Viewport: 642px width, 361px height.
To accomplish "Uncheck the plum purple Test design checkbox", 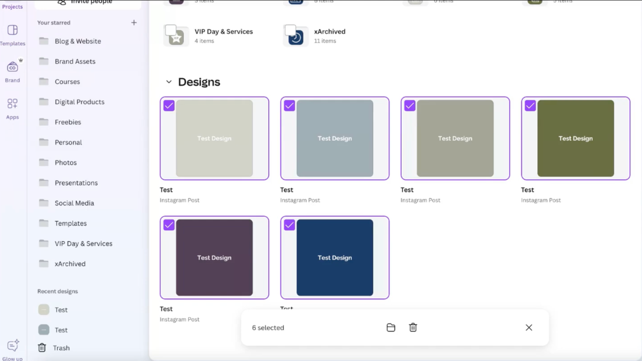I will [x=169, y=225].
